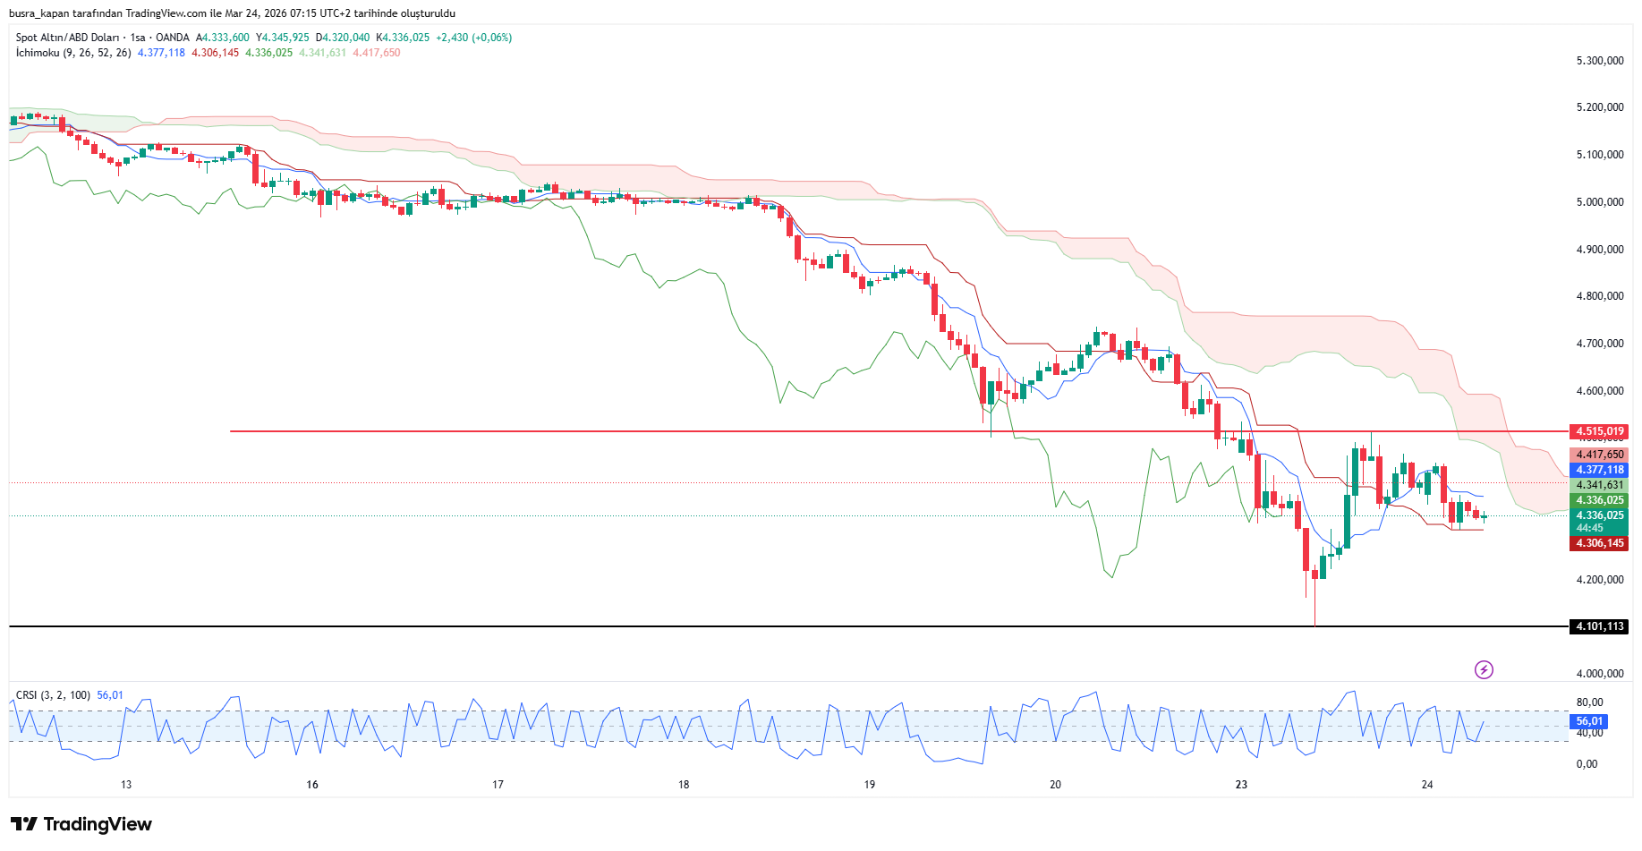Select the red 4.515,019 price label
Viewport: 1642px width, 851px height.
(x=1599, y=431)
